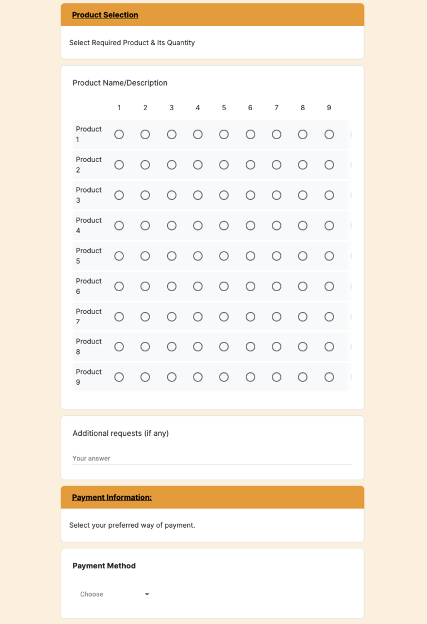Click the Payment Information heading
The height and width of the screenshot is (624, 427).
(112, 497)
